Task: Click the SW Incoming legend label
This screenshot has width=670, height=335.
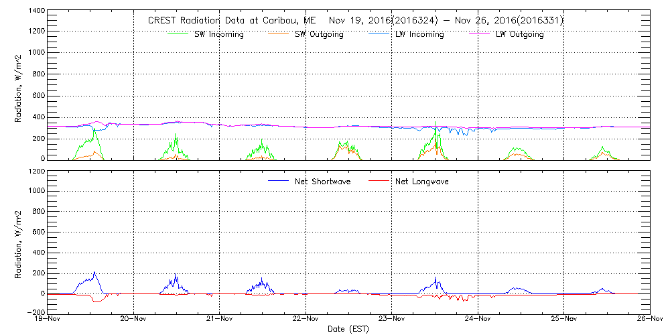Action: coord(218,35)
